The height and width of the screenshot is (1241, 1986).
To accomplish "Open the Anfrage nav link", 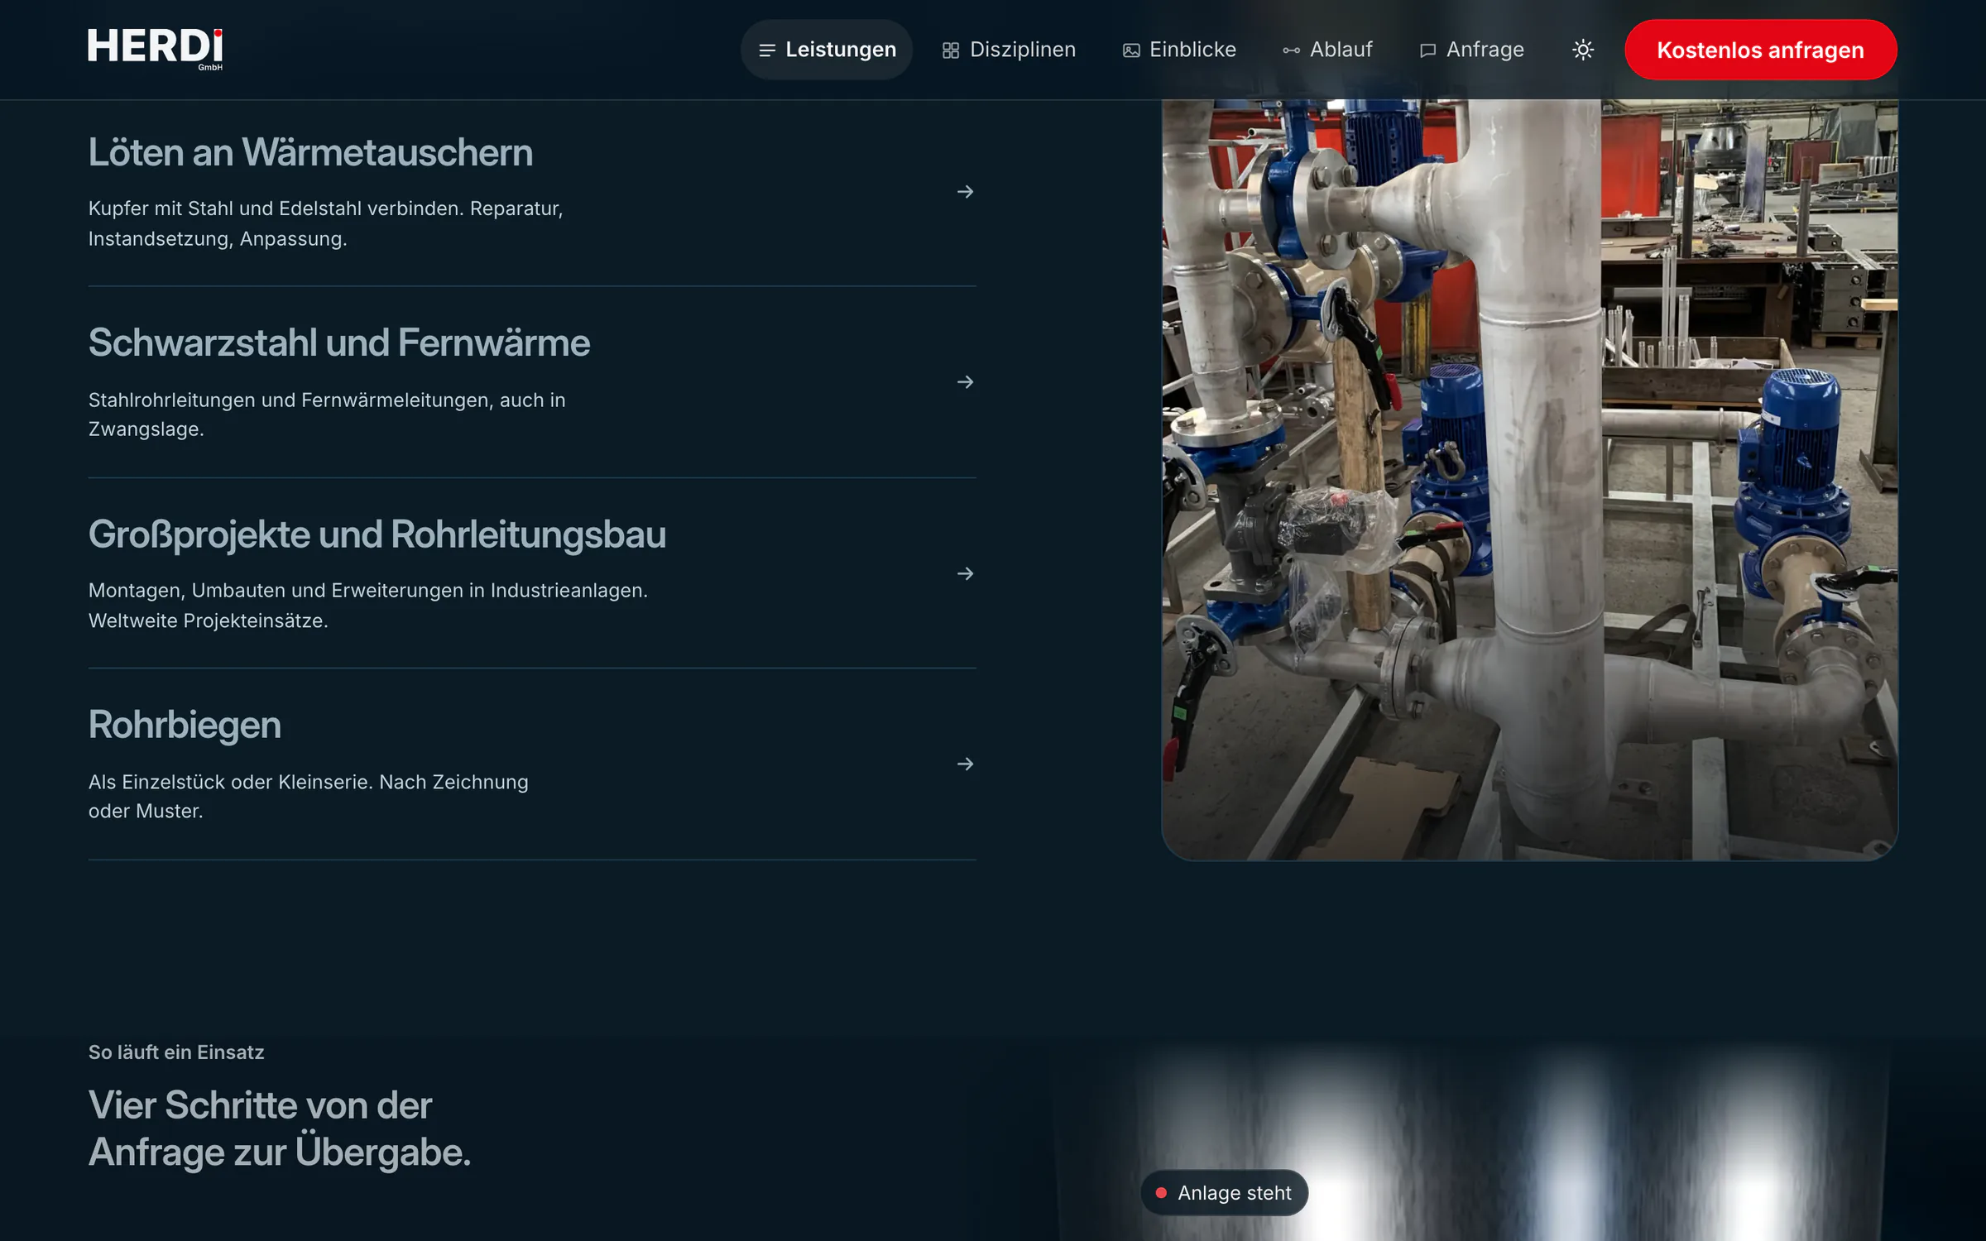I will tap(1471, 50).
